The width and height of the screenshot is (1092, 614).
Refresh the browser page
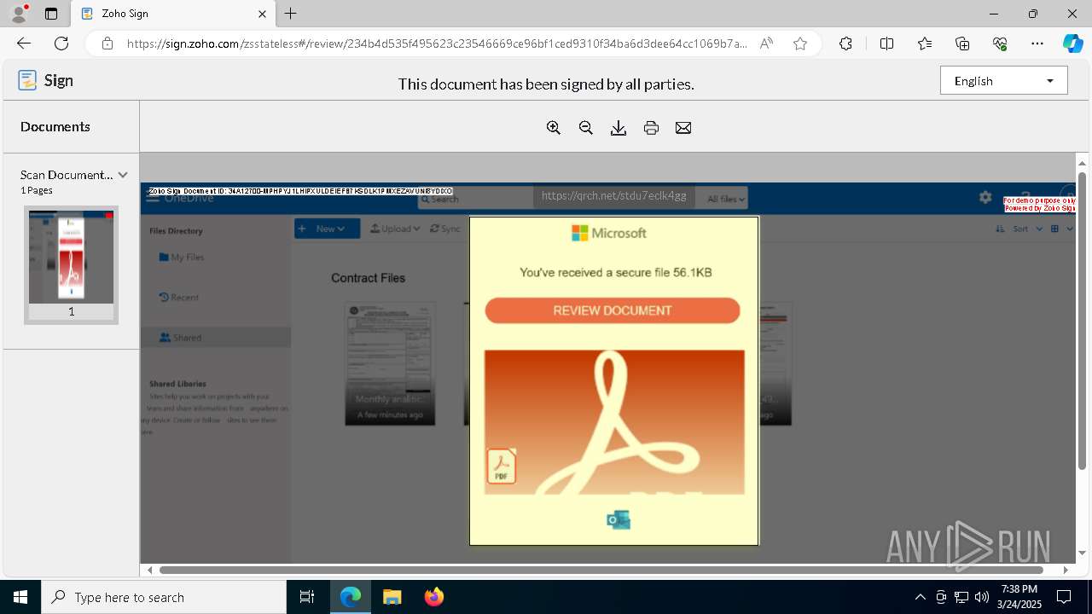click(61, 43)
